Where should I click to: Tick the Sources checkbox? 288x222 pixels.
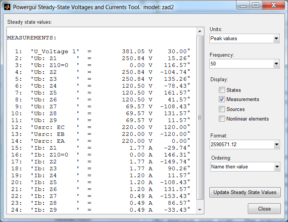pyautogui.click(x=222, y=109)
